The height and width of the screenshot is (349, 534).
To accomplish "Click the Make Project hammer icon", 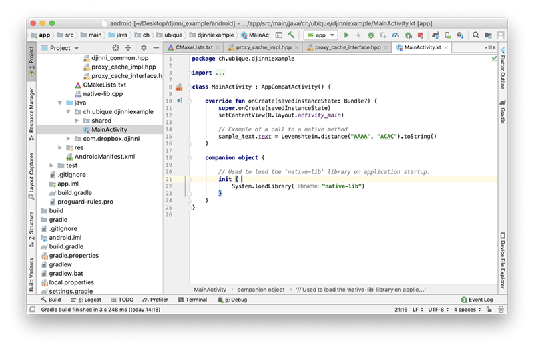I will coord(292,35).
